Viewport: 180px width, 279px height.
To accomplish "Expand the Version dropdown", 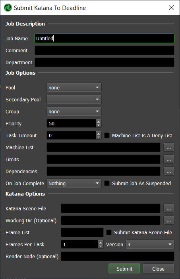I will [150, 244].
